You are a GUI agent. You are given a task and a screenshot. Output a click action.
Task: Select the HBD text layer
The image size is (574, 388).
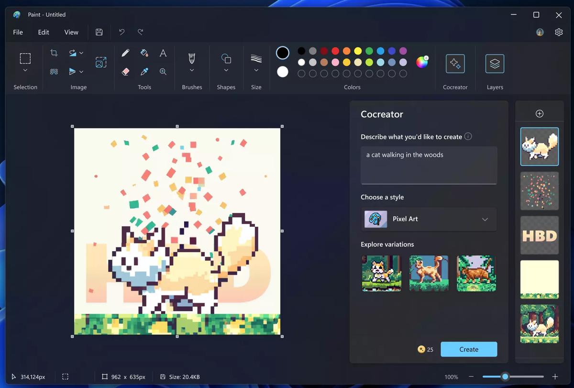pos(540,235)
